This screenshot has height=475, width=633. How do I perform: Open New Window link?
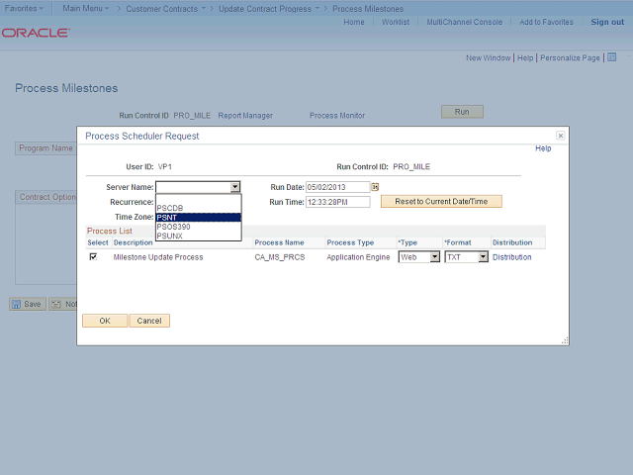pyautogui.click(x=488, y=57)
